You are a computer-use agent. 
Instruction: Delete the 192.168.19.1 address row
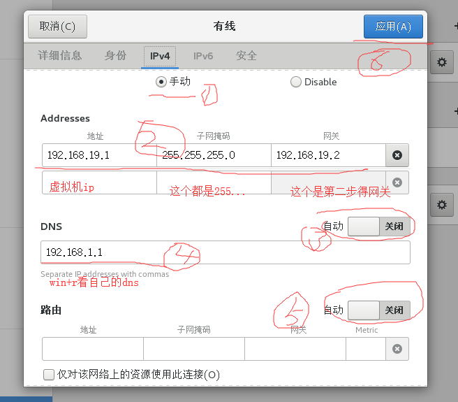point(397,155)
